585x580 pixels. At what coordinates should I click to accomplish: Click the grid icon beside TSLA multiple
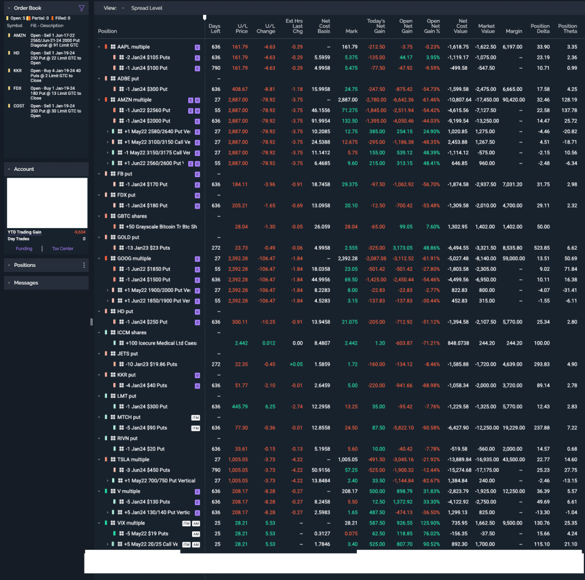[113, 459]
